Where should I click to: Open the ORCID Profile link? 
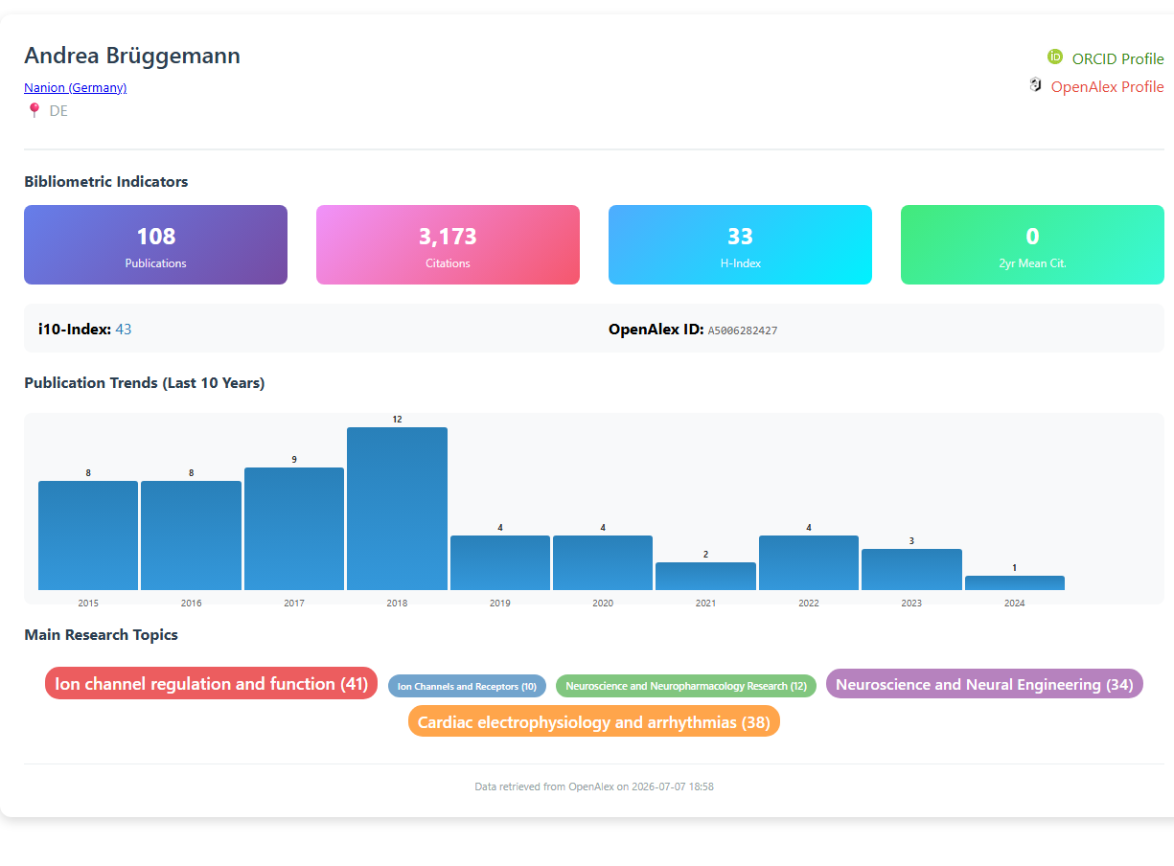[x=1117, y=58]
